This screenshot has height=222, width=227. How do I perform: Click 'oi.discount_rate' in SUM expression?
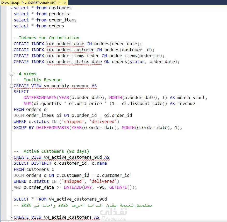click(142, 103)
